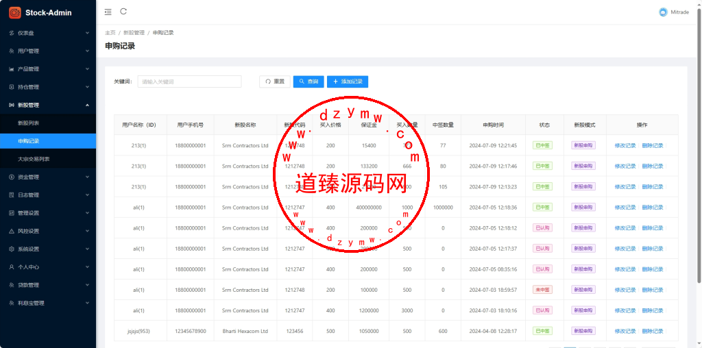702x348 pixels.
Task: Click the 产品管理 chart icon
Action: [x=12, y=69]
